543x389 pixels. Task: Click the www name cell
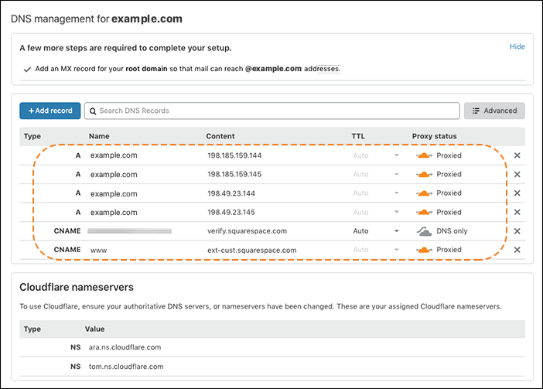click(99, 251)
